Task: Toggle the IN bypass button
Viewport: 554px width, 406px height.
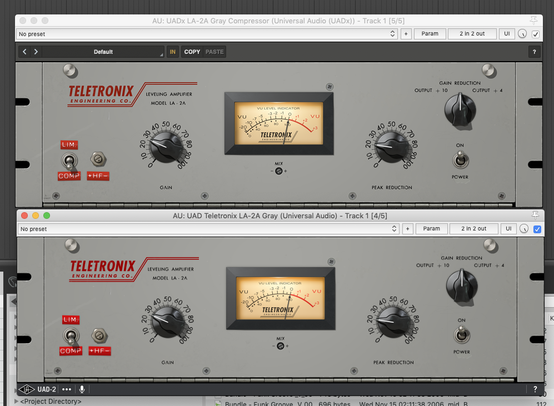Action: click(172, 52)
